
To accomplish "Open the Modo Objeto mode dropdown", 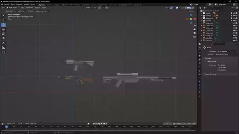I will point(13,8).
